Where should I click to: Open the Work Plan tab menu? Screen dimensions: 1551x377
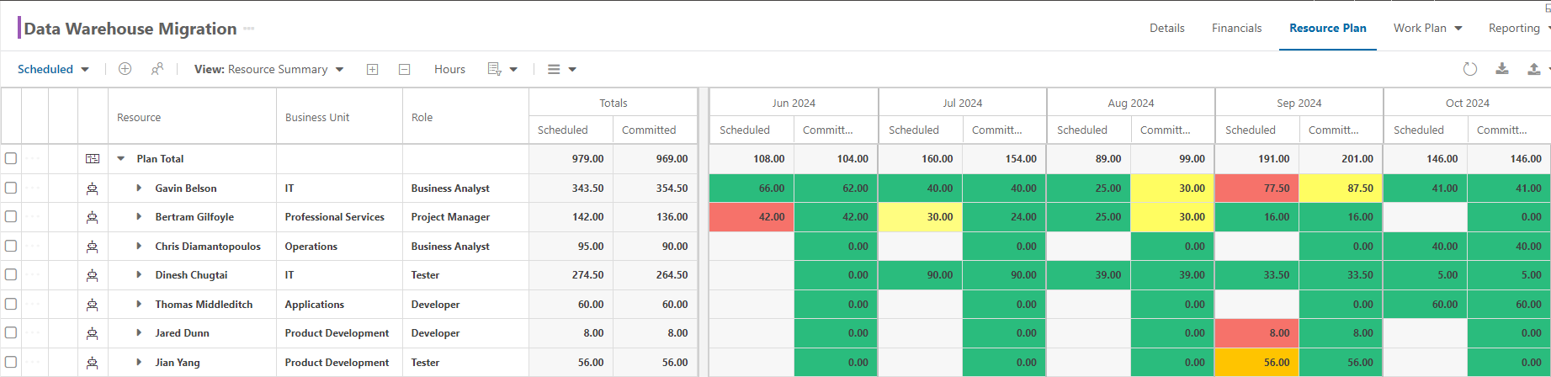[x=1428, y=28]
